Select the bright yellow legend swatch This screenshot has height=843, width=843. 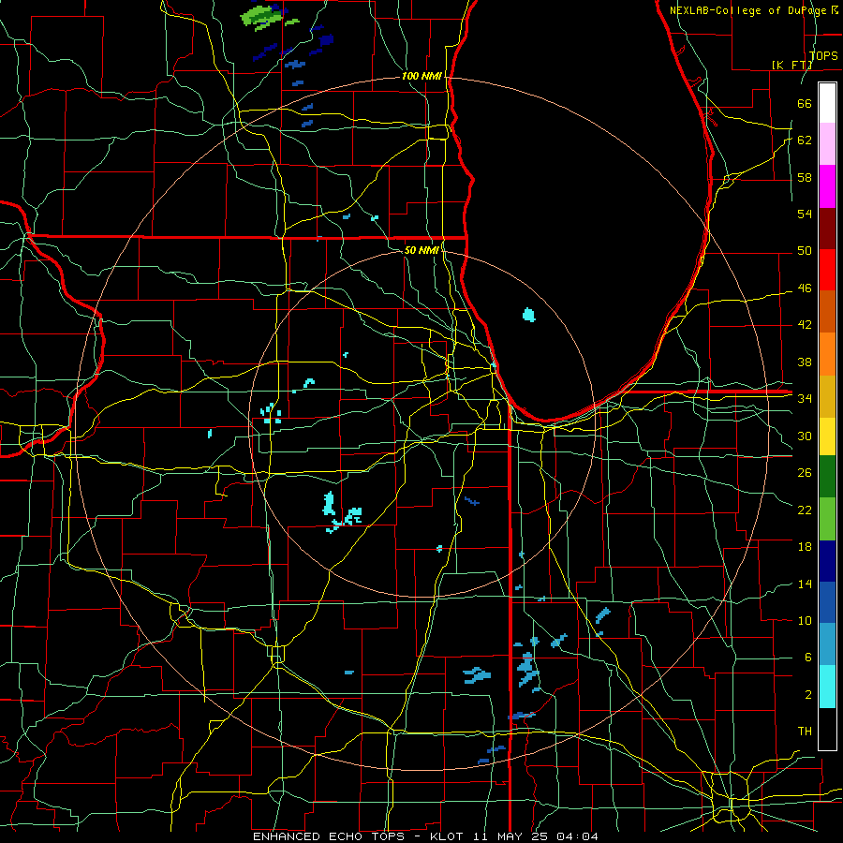(x=827, y=436)
